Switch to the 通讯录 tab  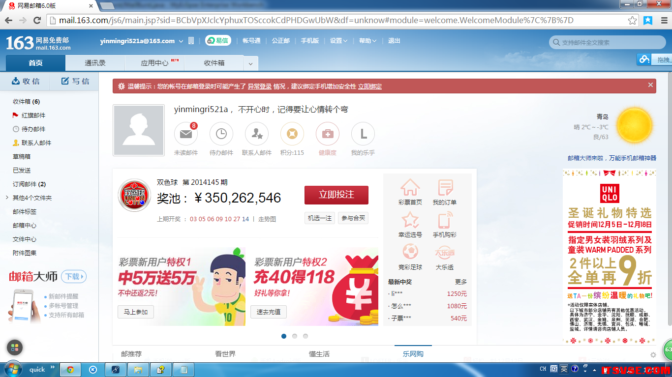(95, 63)
